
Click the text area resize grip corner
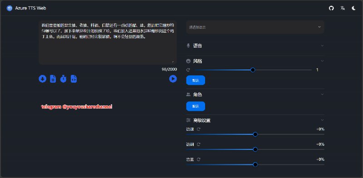(x=173, y=61)
